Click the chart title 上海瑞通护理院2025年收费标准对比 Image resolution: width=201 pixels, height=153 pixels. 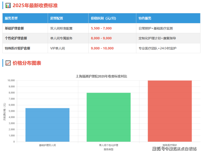101,76
